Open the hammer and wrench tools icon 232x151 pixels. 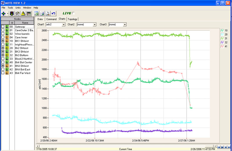[17, 13]
